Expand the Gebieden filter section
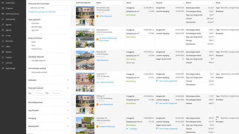The height and width of the screenshot is (134, 239). [48, 80]
